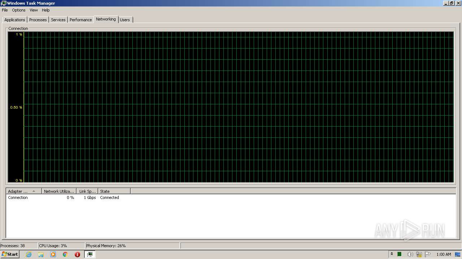Click the Show Desktop button

(458, 254)
